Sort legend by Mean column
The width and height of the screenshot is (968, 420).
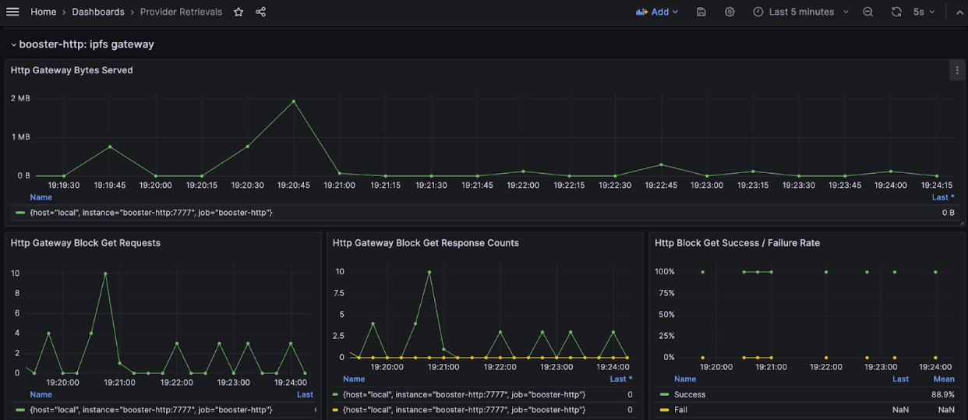tap(944, 379)
